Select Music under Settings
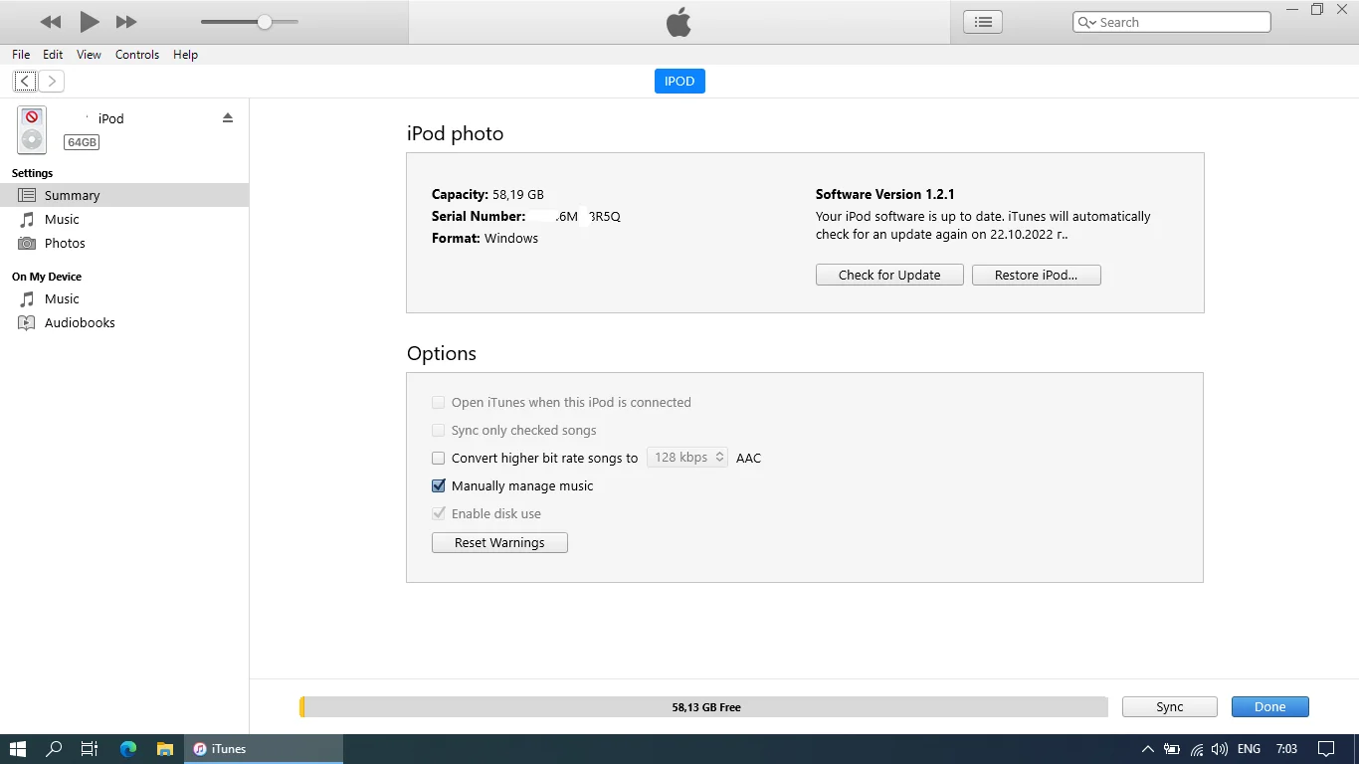This screenshot has height=764, width=1359. 124,220
